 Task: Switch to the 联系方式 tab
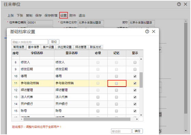pyautogui.click(x=95, y=47)
